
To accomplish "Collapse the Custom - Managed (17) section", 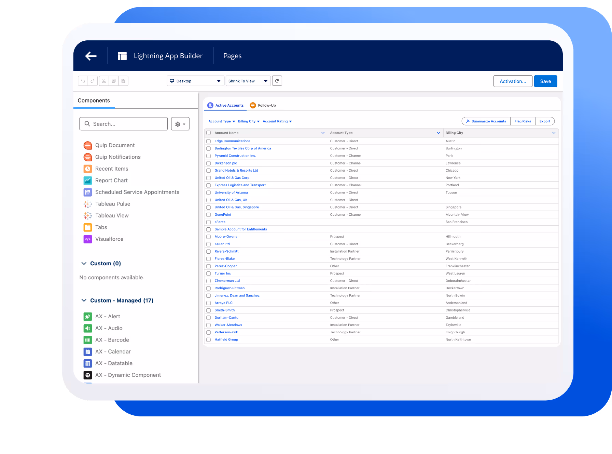I will (84, 301).
